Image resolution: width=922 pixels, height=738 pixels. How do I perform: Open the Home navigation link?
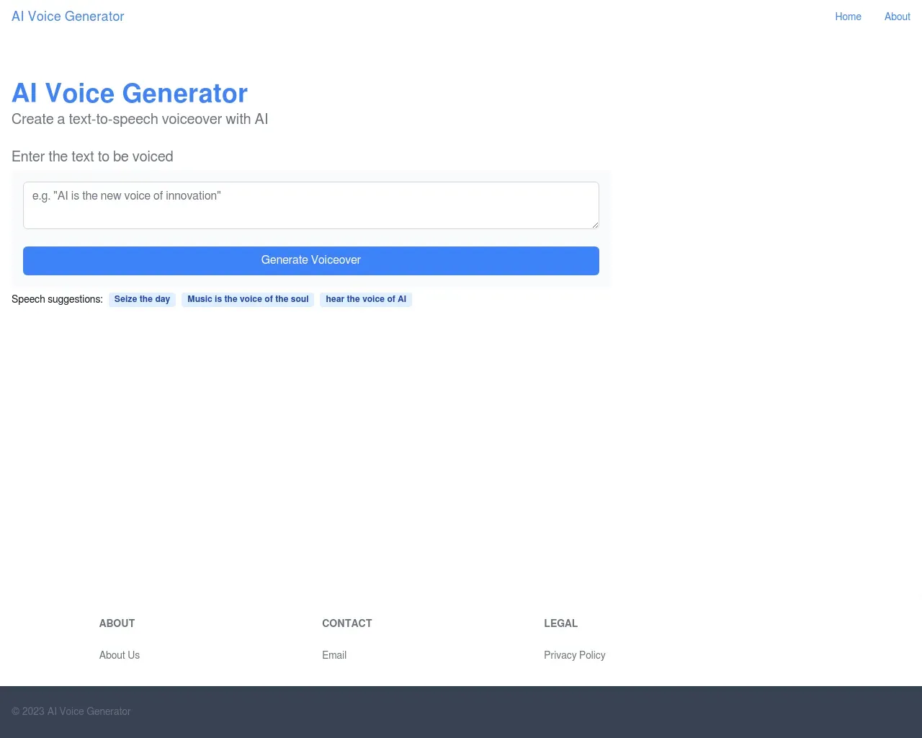click(848, 17)
